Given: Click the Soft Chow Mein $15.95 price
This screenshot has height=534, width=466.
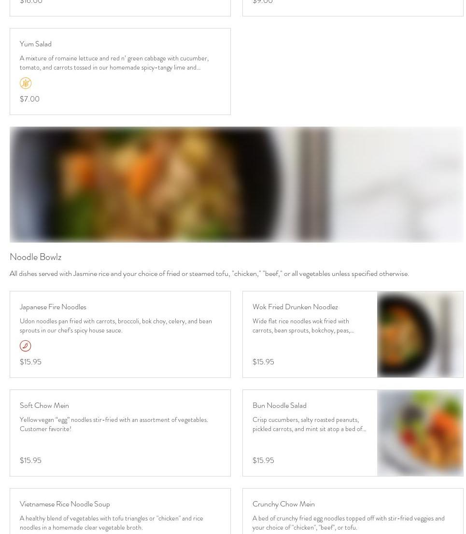Looking at the screenshot, I should click(x=30, y=461).
